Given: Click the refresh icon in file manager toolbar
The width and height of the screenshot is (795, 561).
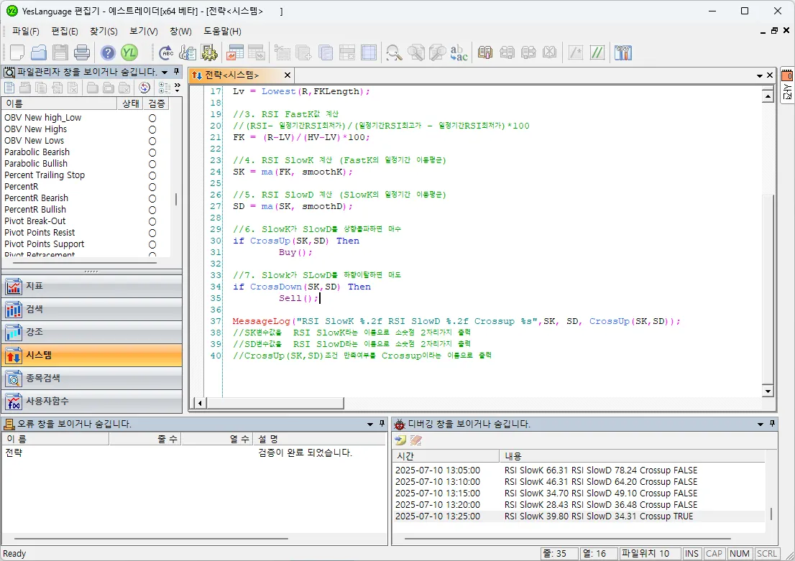Looking at the screenshot, I should [144, 88].
